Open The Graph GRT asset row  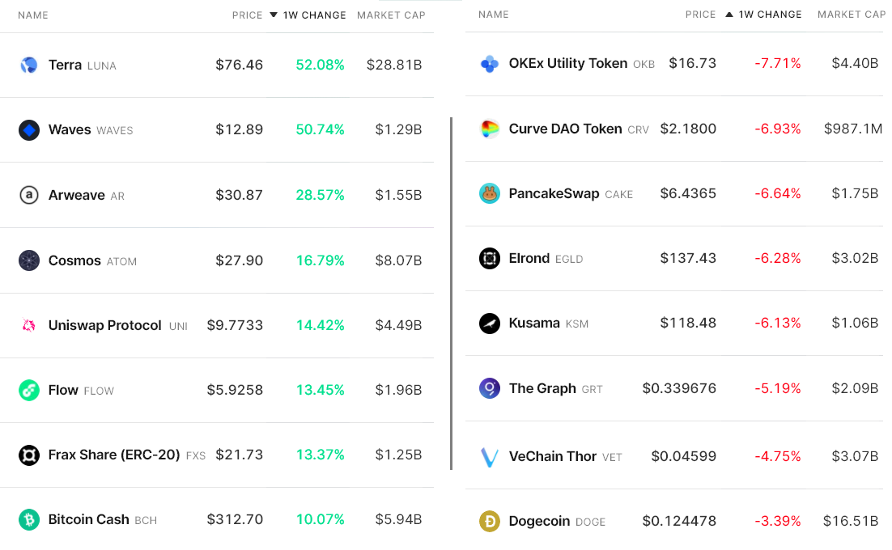674,388
